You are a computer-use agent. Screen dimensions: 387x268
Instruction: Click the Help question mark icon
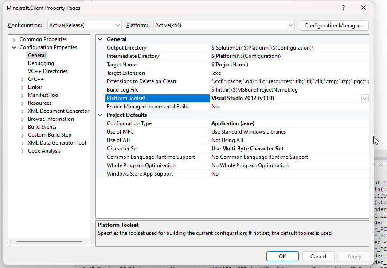(x=344, y=8)
